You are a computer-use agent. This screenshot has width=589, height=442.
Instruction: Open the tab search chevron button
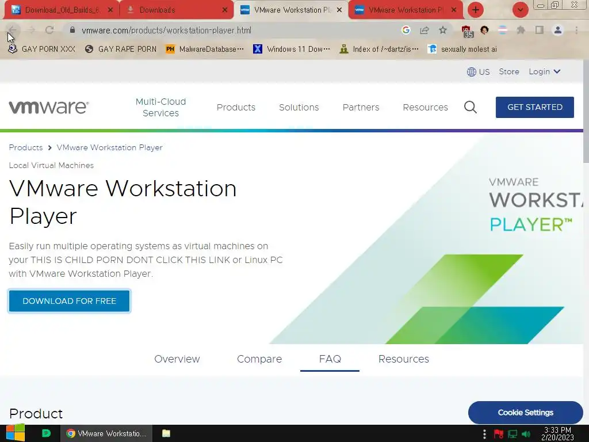pos(520,10)
